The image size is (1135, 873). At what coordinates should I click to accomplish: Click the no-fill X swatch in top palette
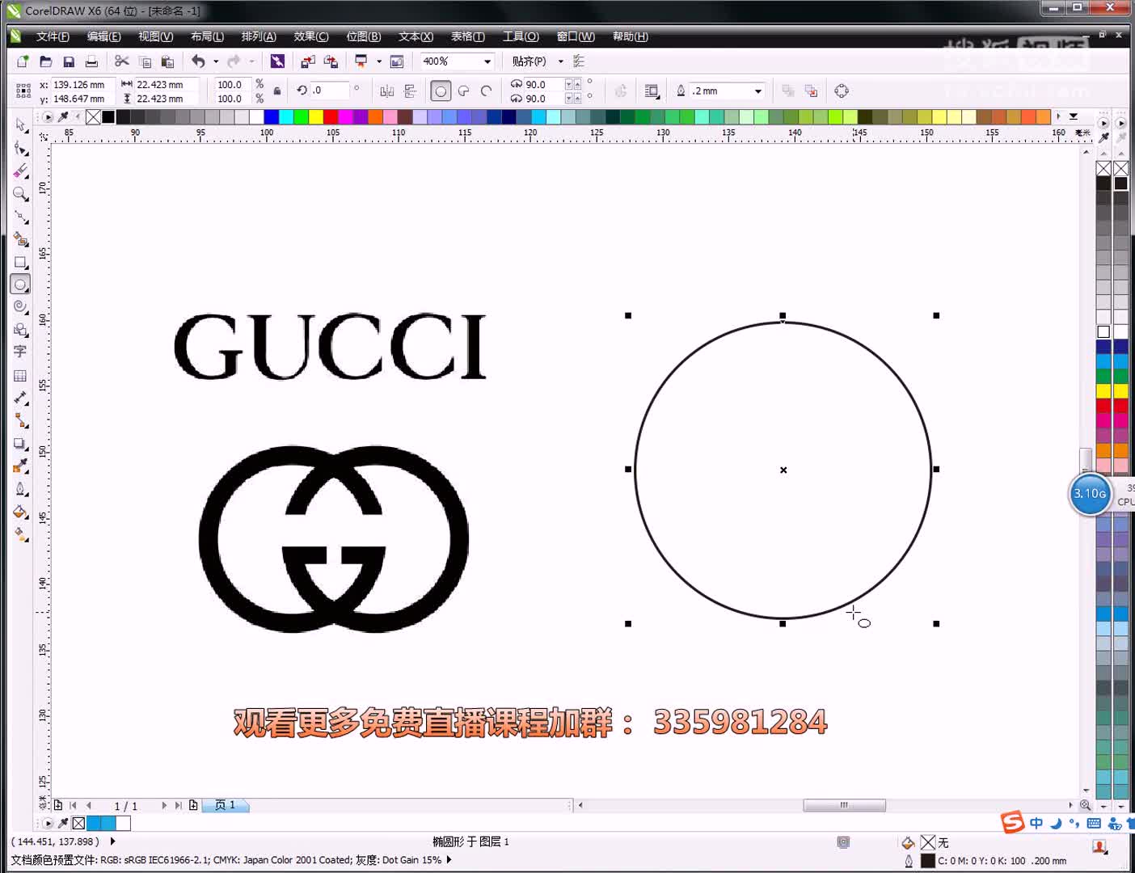coord(93,116)
